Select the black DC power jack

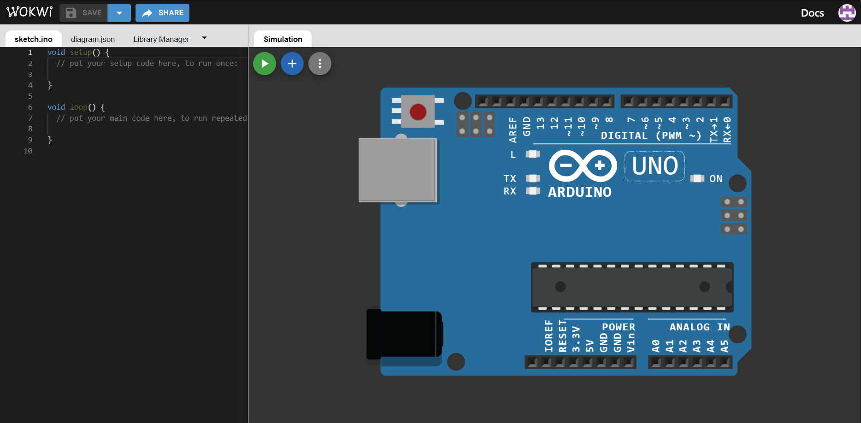(x=404, y=334)
